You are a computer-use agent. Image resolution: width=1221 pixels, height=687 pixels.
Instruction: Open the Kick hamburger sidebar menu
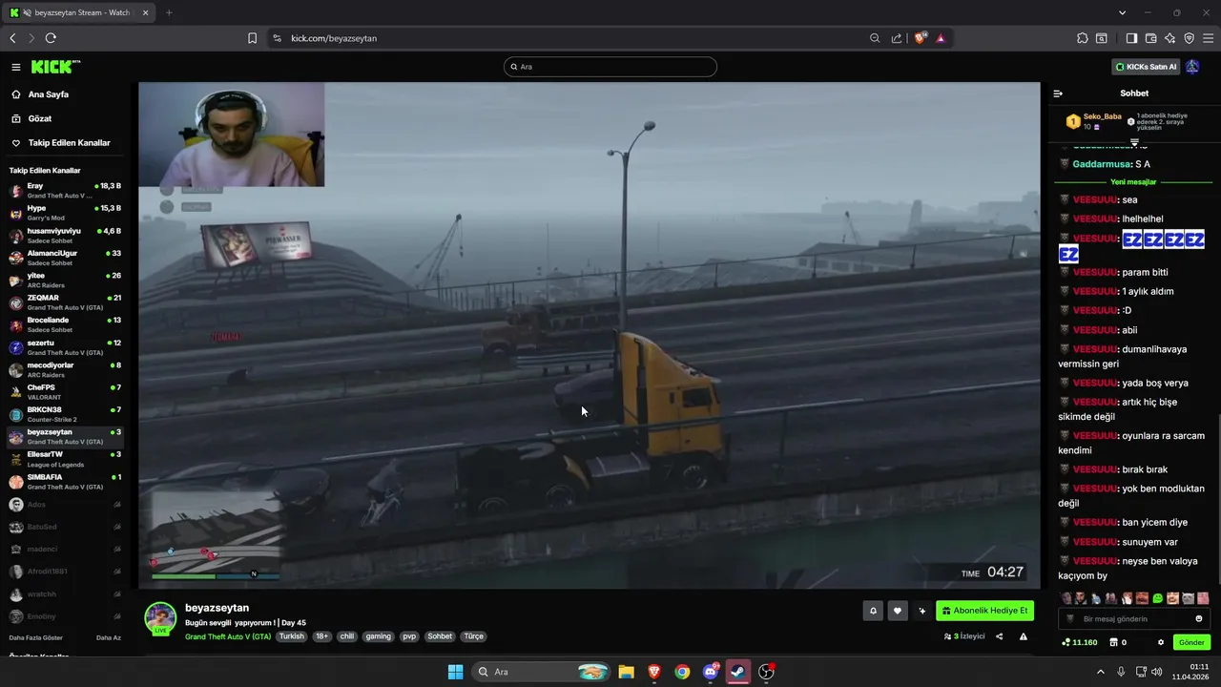(x=16, y=67)
